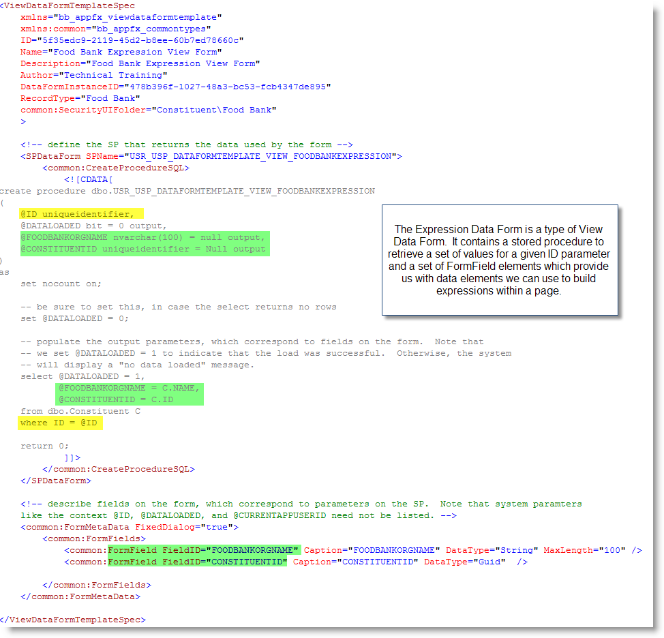Click Caption="CONSTITUENTID" attribute
The height and width of the screenshot is (638, 664).
point(355,562)
